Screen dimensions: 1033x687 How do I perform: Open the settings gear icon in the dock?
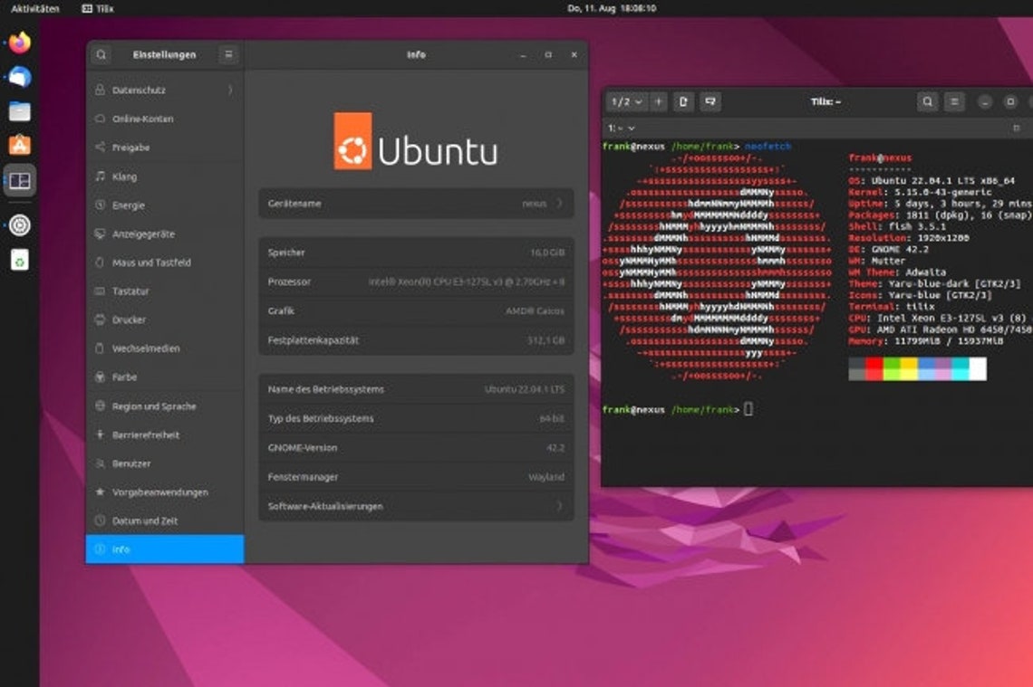coord(18,225)
